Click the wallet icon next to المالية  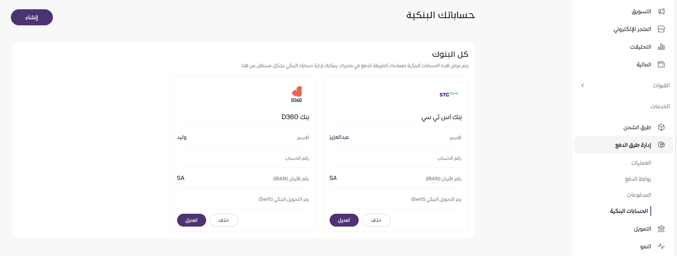click(661, 64)
